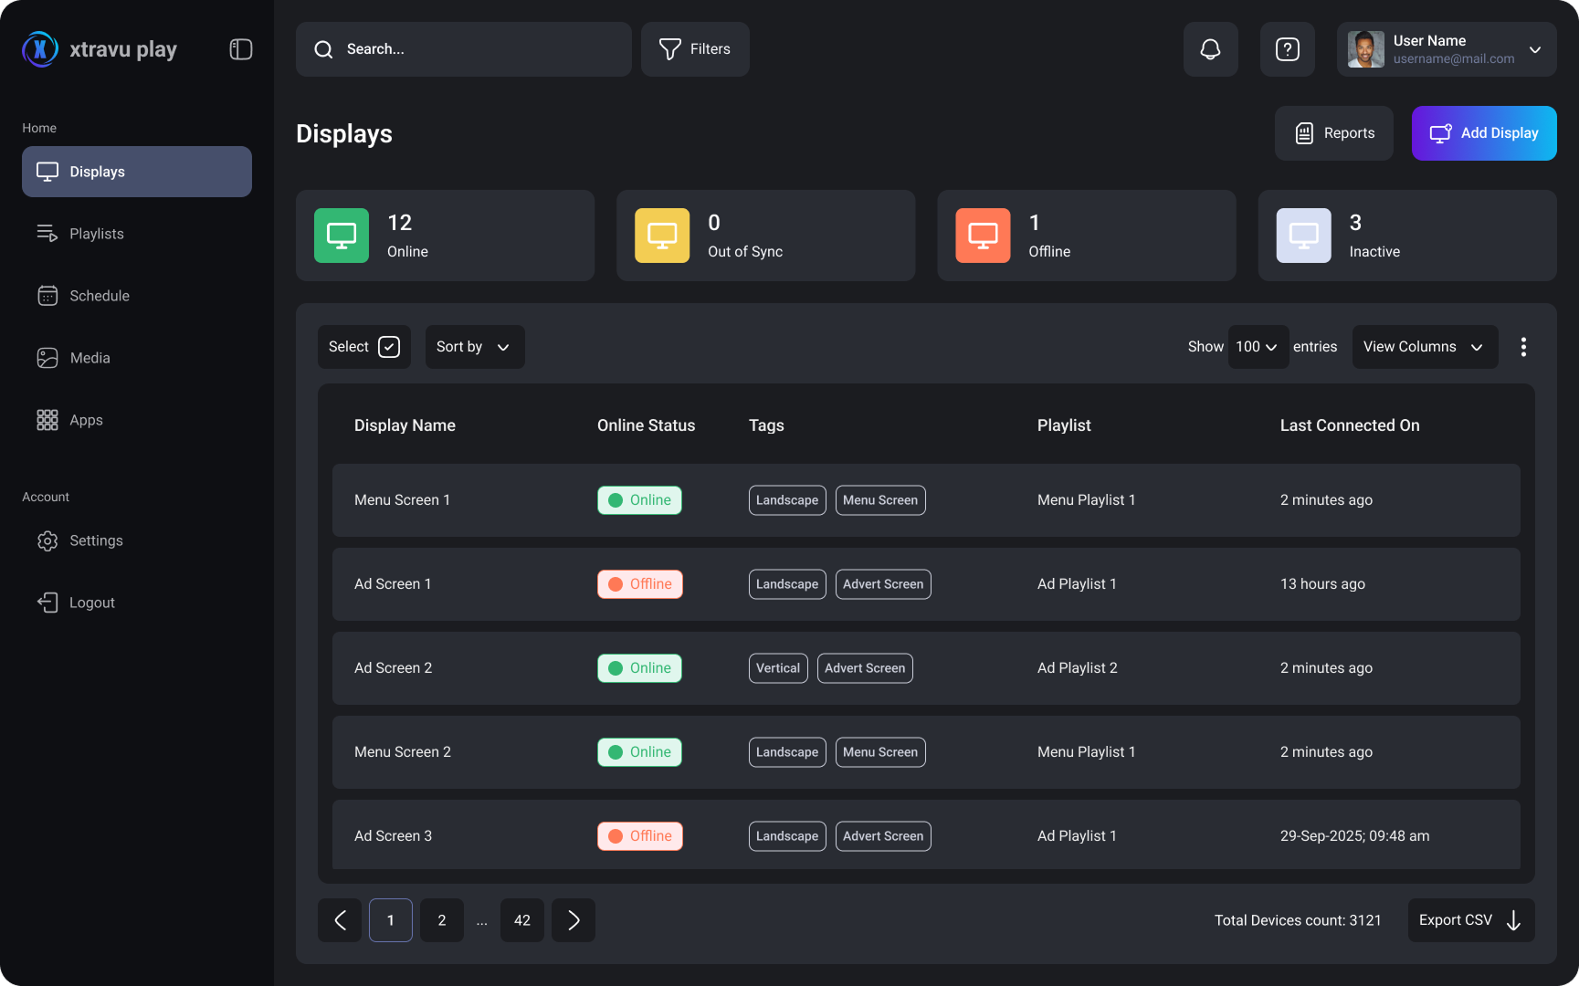
Task: Jump to page 42
Action: [x=522, y=920]
